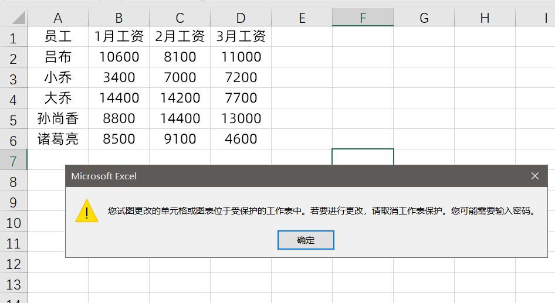The width and height of the screenshot is (555, 303).
Task: Select column C header
Action: tap(180, 18)
